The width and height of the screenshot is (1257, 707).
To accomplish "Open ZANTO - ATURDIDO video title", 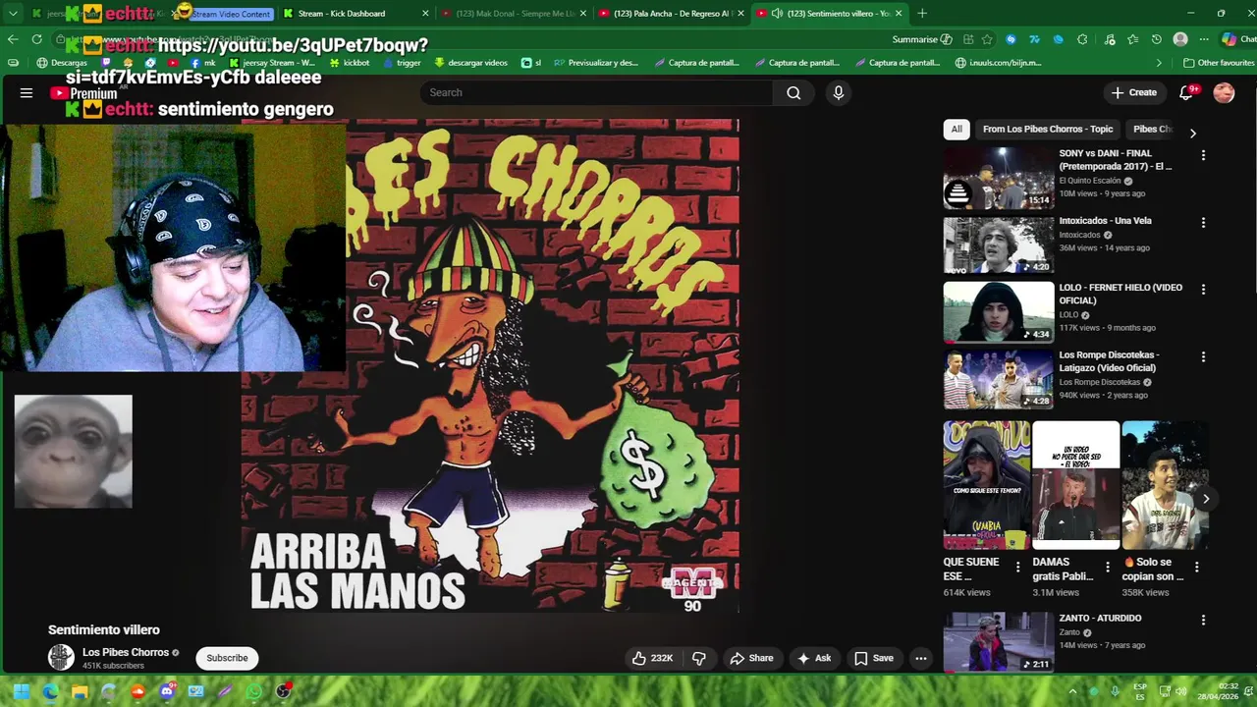I will (1100, 618).
